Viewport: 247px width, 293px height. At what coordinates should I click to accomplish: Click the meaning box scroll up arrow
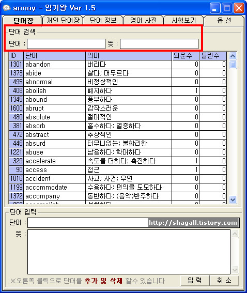(235, 234)
